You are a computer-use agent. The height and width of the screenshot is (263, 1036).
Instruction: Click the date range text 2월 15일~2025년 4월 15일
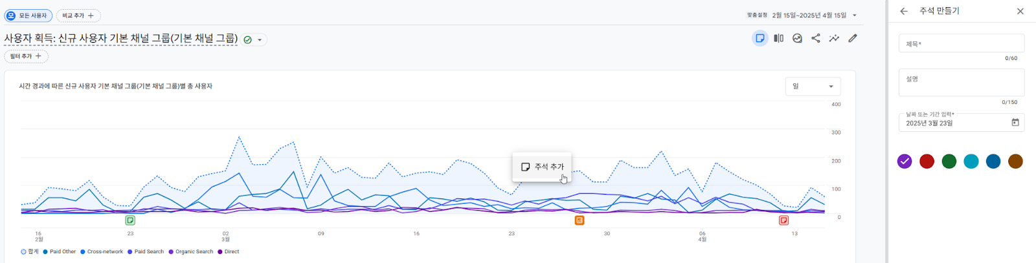(x=809, y=16)
